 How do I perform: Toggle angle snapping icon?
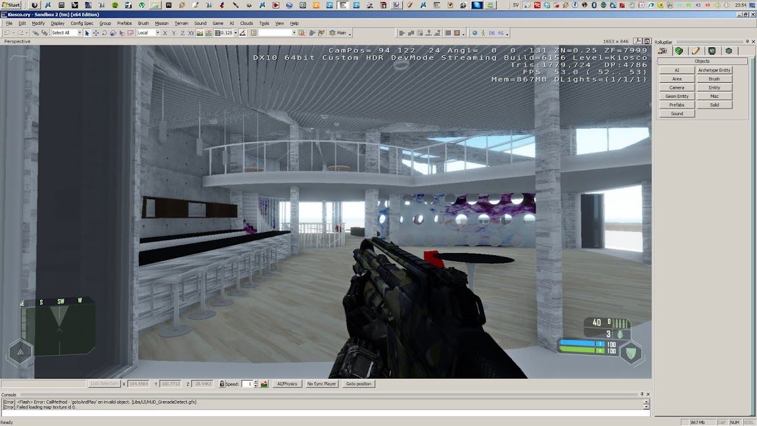[x=243, y=33]
